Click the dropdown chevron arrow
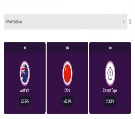135x119 pixels. [124, 22]
